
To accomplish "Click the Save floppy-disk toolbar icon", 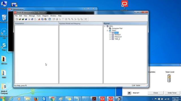I will 32,19.
